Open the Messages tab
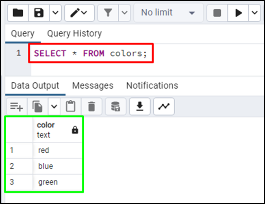 tap(93, 86)
